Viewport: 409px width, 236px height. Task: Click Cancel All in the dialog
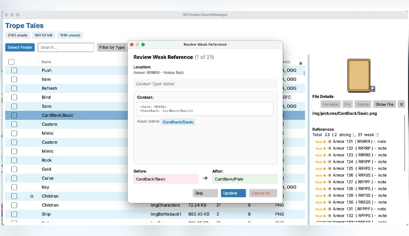point(263,193)
